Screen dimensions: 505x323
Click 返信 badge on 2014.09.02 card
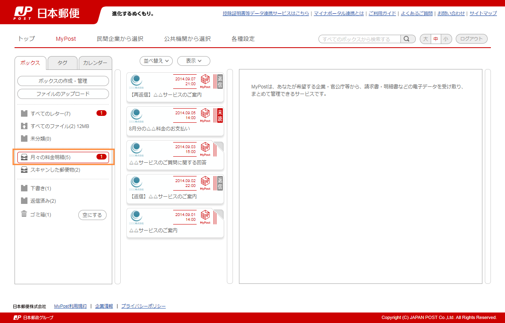220,183
